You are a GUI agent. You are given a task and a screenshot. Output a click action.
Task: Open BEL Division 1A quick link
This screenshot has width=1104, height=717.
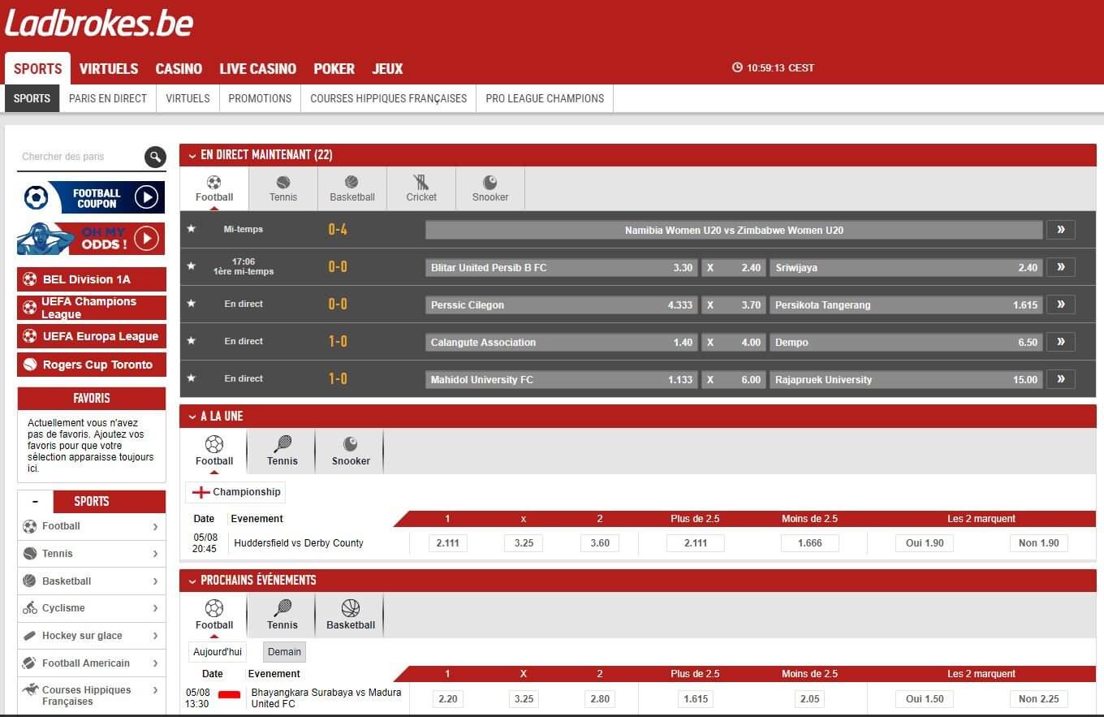[92, 279]
